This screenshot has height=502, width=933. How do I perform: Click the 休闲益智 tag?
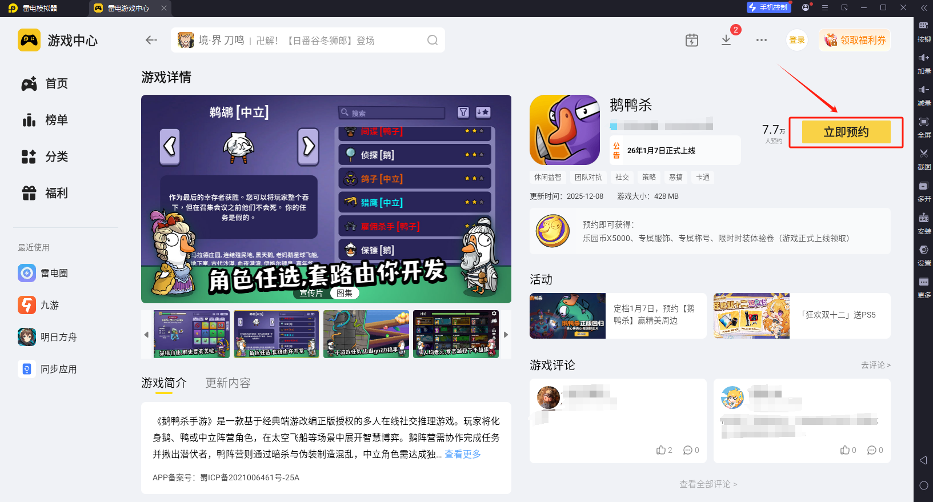[x=548, y=178]
